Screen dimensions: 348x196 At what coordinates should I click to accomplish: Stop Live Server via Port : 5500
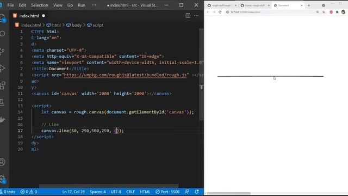pyautogui.click(x=167, y=192)
